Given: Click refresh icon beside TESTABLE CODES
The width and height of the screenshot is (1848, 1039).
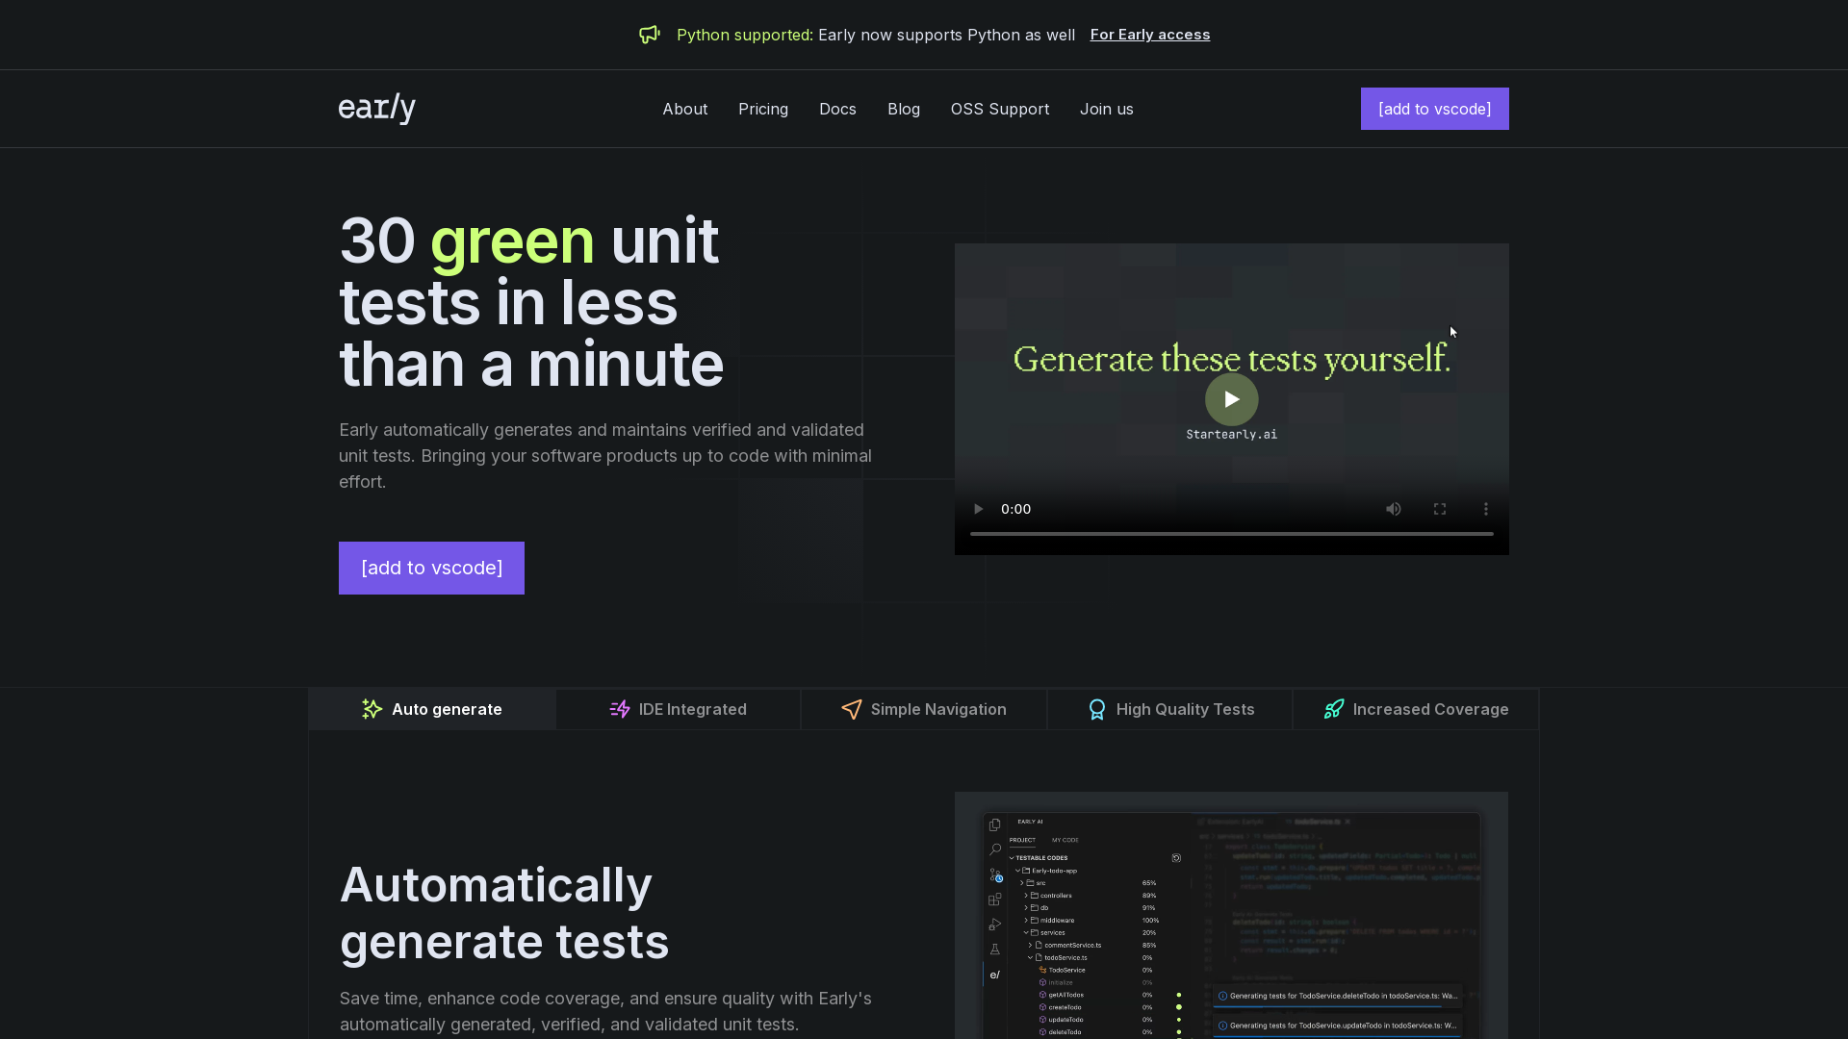Looking at the screenshot, I should tap(1176, 857).
